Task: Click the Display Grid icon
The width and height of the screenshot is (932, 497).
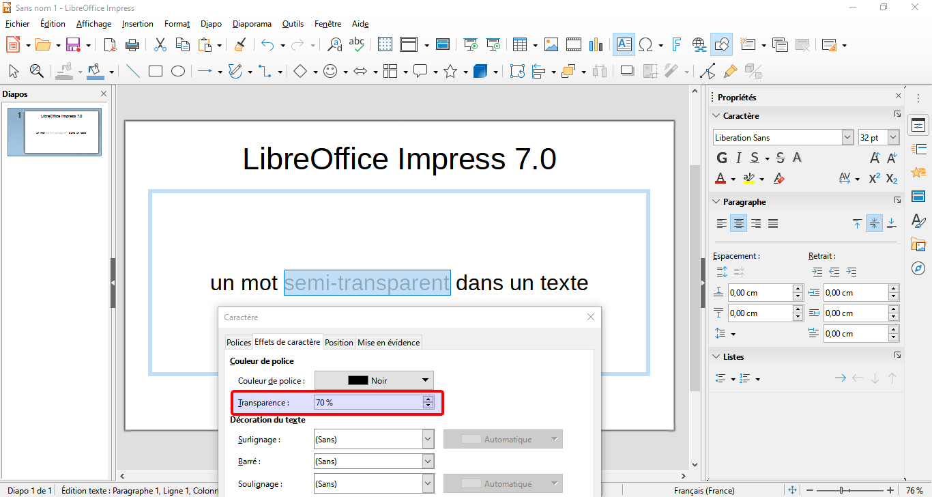Action: pyautogui.click(x=385, y=45)
